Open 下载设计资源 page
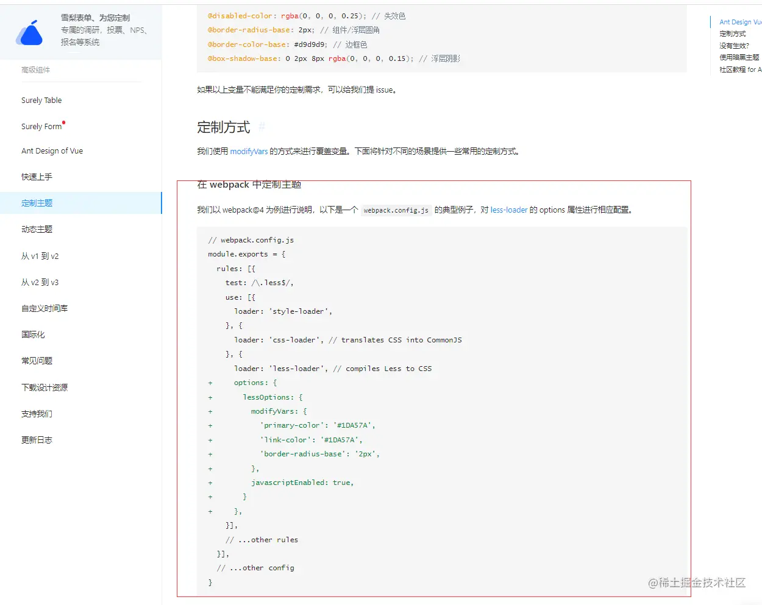Viewport: 762px width, 605px height. [45, 387]
